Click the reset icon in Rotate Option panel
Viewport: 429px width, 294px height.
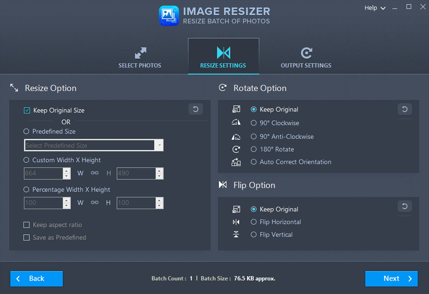pos(404,109)
